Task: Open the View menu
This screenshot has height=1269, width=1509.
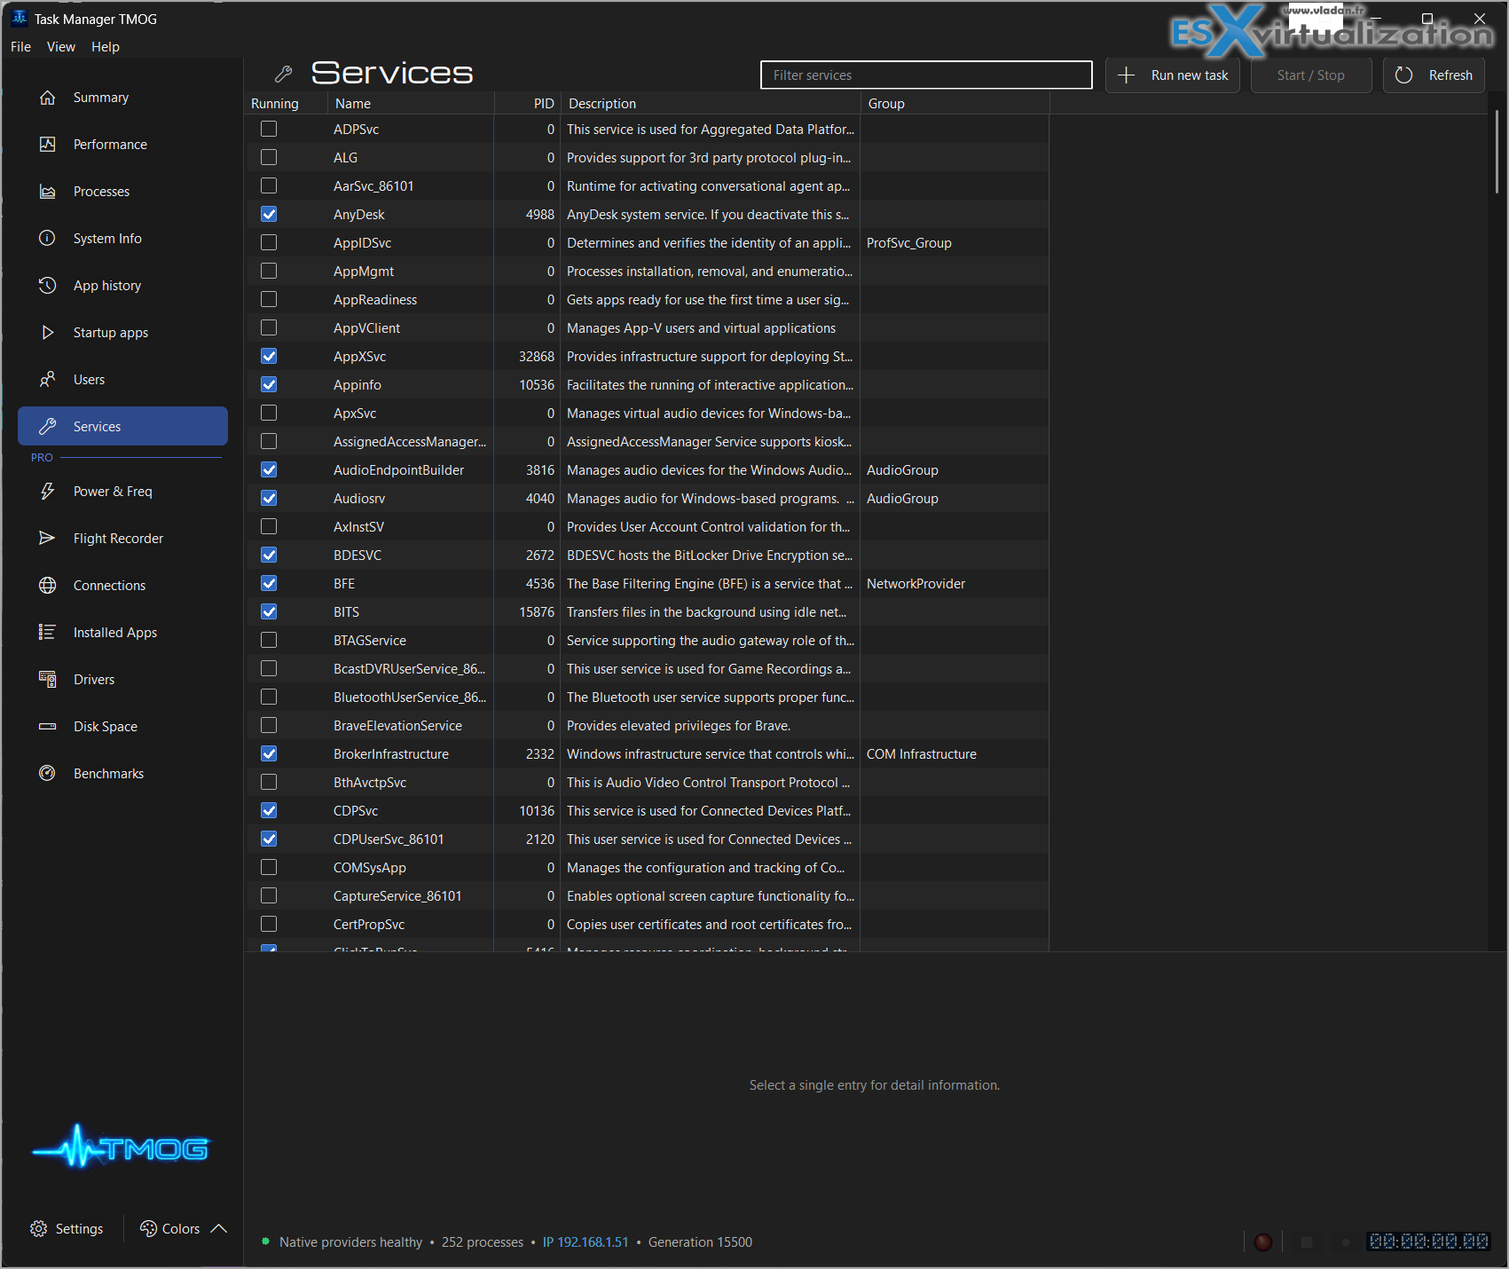Action: click(61, 47)
